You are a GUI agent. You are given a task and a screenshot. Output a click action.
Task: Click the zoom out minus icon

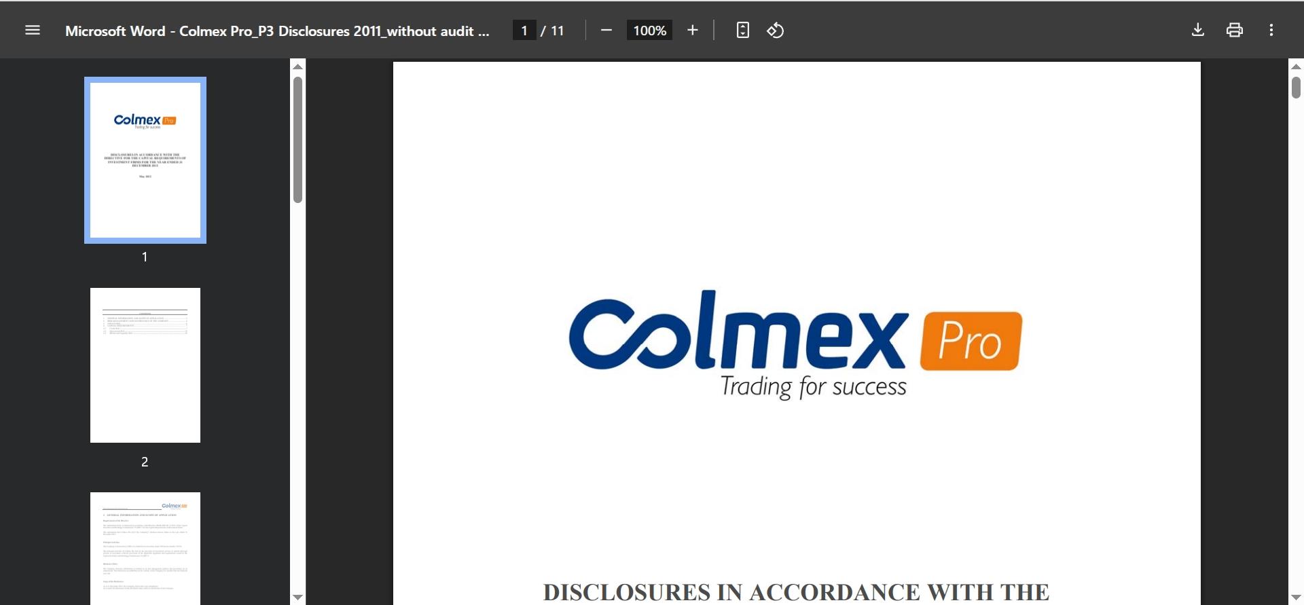coord(606,31)
